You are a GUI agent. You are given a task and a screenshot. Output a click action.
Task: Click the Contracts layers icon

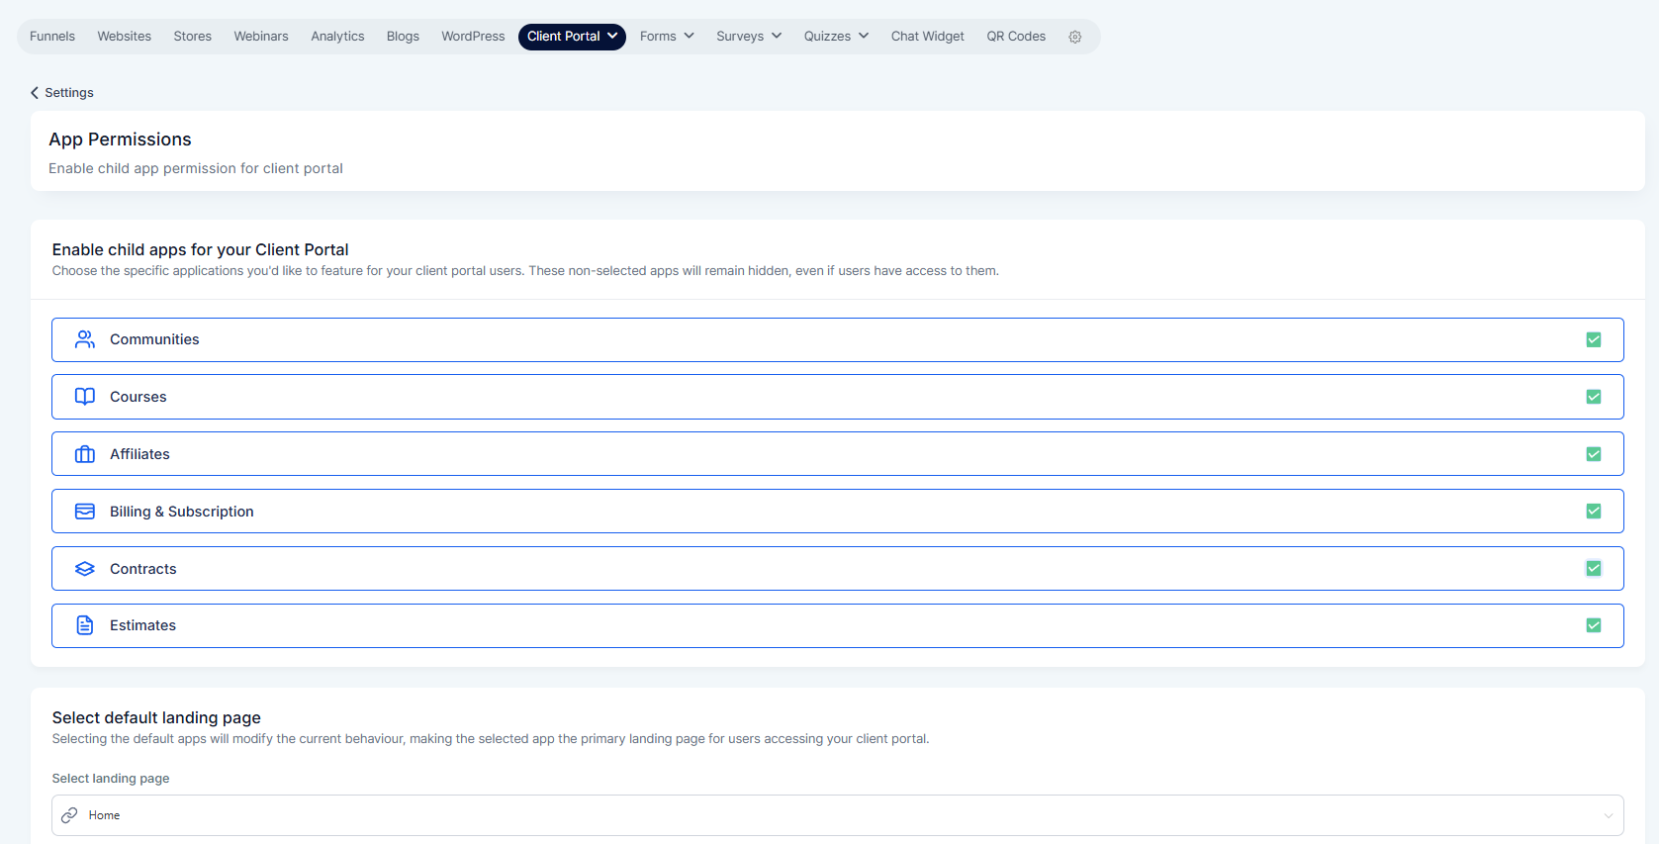pos(85,569)
